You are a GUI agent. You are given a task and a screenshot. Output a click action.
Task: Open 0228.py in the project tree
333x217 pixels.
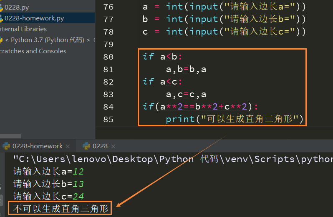pos(16,7)
